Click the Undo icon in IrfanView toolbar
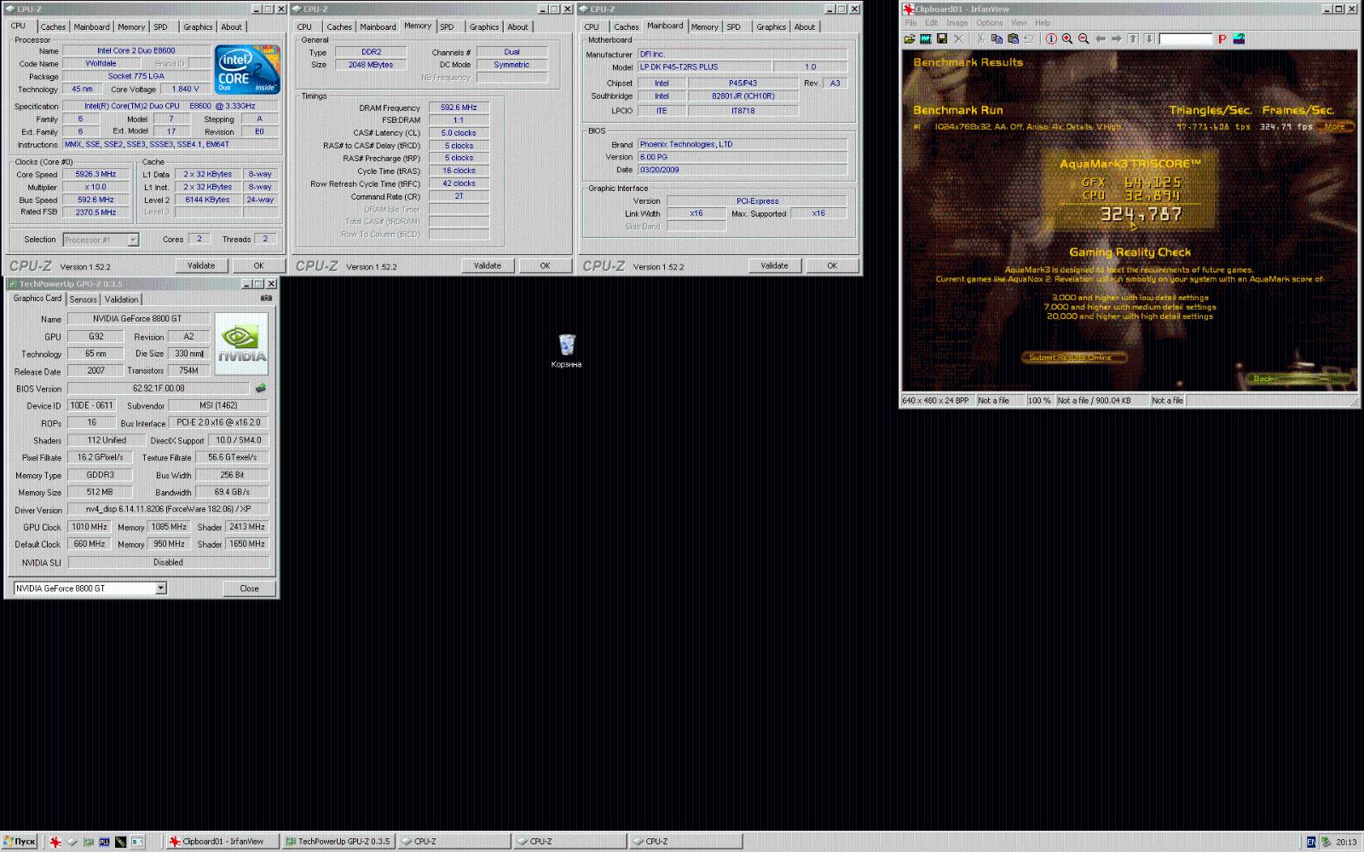Screen dimensions: 1364x852 click(x=1029, y=39)
